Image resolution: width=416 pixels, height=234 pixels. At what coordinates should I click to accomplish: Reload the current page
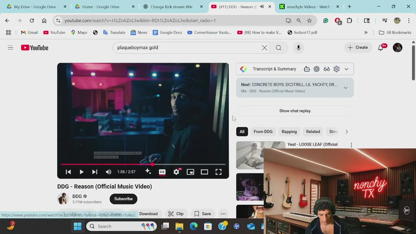click(32, 20)
